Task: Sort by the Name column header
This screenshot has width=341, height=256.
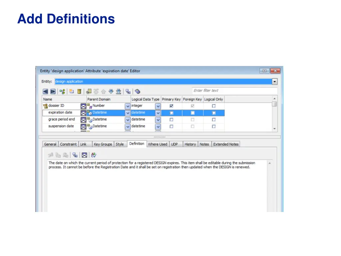Action: click(x=64, y=99)
